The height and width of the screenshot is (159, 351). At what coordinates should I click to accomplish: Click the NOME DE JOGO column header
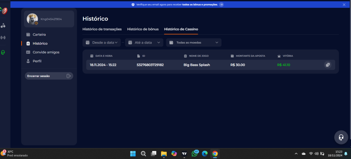(196, 56)
